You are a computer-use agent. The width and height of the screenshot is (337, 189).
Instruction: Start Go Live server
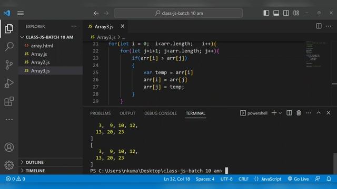point(298,178)
